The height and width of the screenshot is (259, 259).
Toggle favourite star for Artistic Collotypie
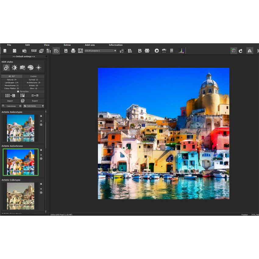coord(41,184)
